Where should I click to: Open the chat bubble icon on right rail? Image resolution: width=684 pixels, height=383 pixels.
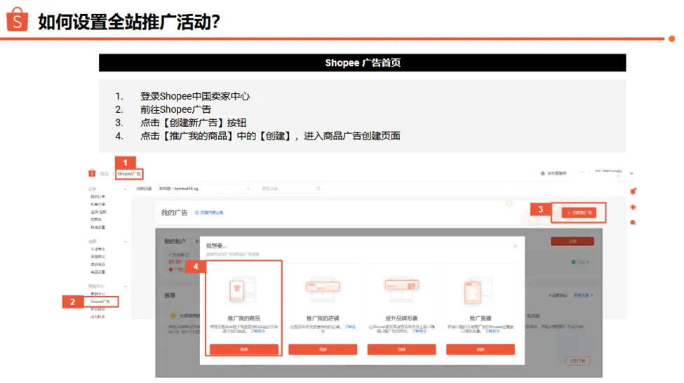point(633,223)
